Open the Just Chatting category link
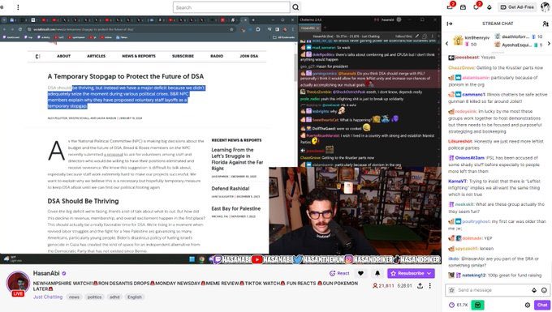Screen dimensions: 552x312 (48, 297)
